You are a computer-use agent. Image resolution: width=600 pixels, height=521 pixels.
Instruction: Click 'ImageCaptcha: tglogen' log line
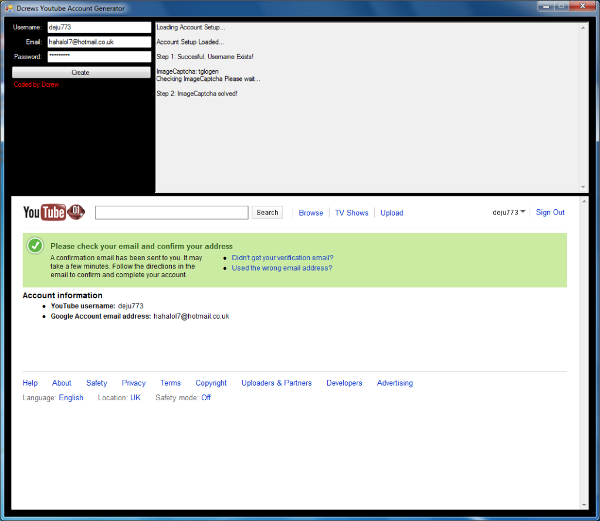pyautogui.click(x=188, y=71)
